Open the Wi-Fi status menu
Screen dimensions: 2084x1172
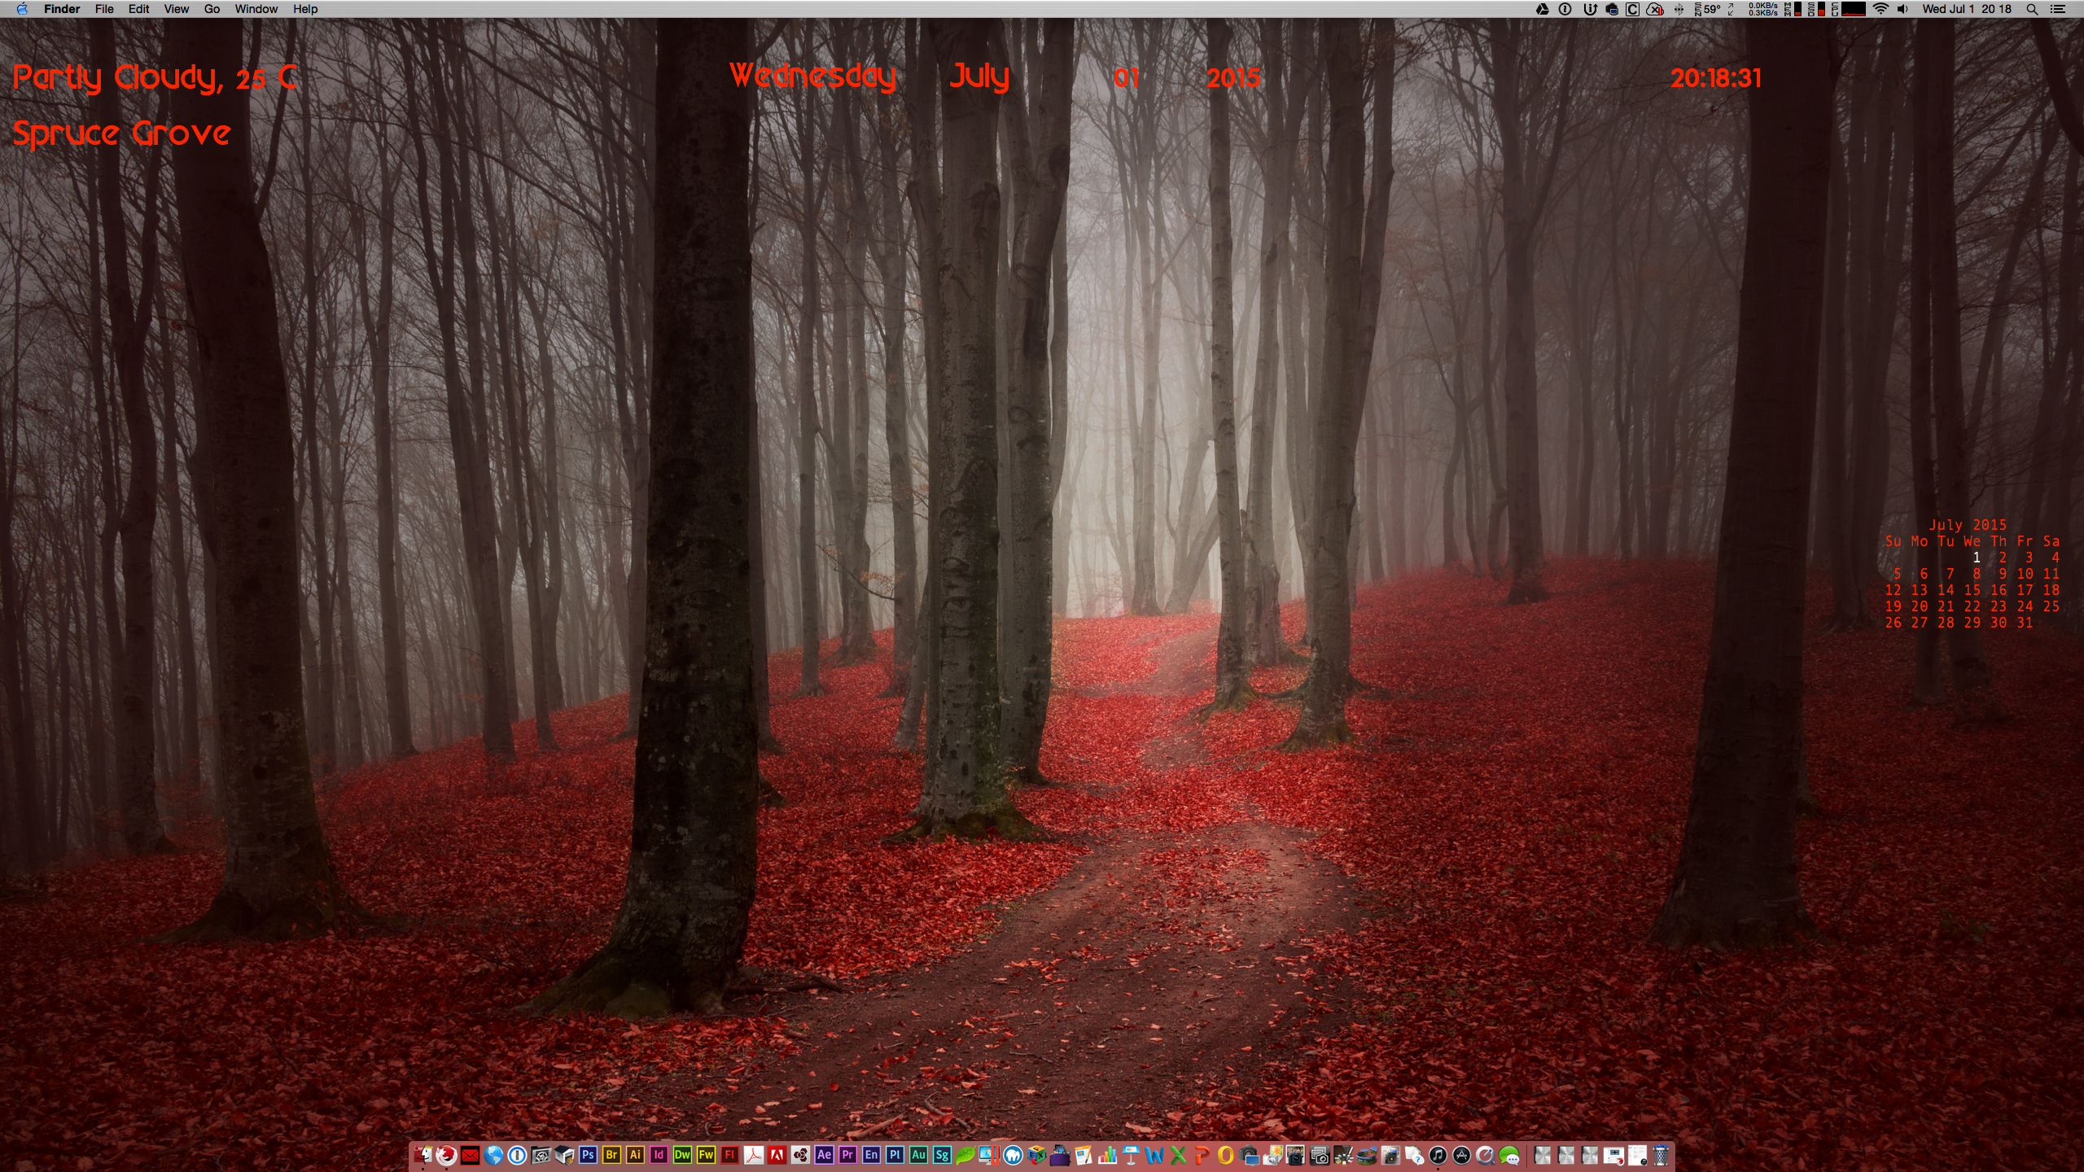tap(1880, 9)
